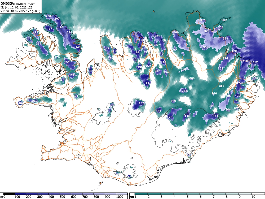Image resolution: width=265 pixels, height=199 pixels.
Task: Click the 'IT: þri. 10. 05. 2022 12Z' line
Action: [16, 7]
